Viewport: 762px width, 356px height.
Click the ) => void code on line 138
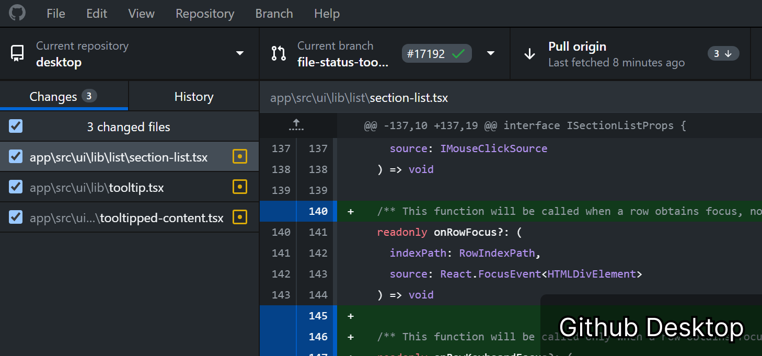(x=406, y=169)
